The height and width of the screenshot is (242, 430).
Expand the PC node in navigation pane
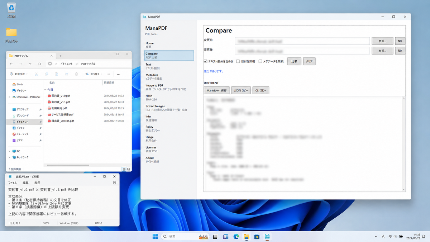9,151
